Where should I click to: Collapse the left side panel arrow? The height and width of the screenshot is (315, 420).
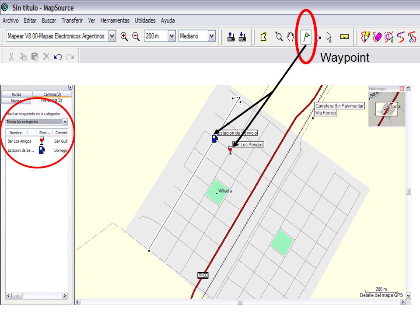70,87
